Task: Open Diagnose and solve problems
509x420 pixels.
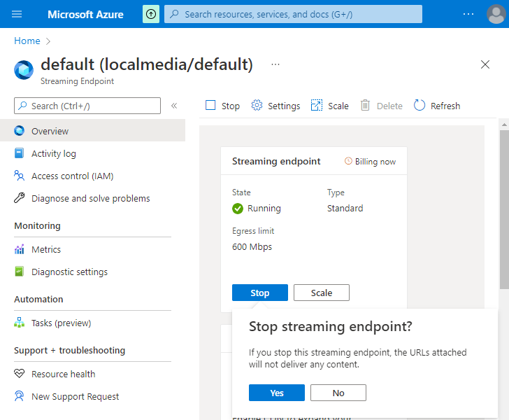Action: point(92,198)
